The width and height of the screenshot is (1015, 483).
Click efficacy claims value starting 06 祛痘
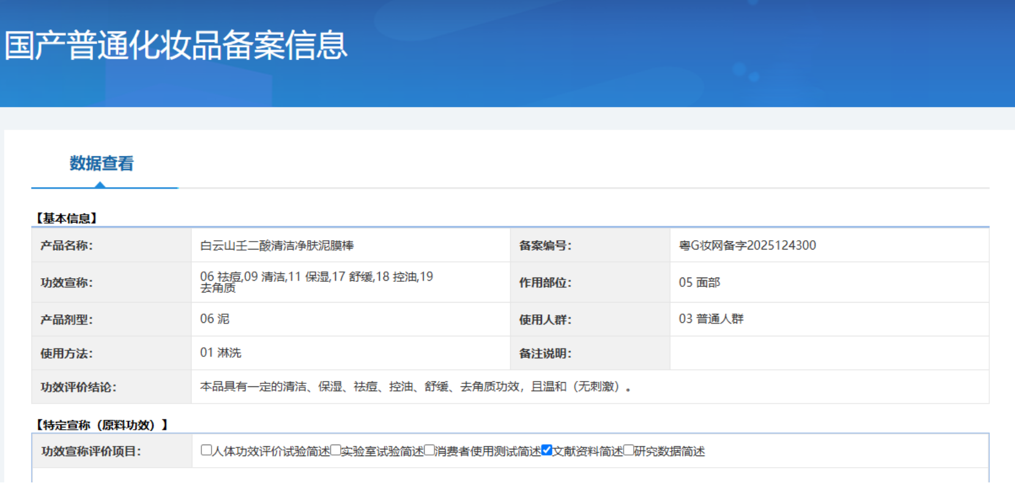click(316, 282)
